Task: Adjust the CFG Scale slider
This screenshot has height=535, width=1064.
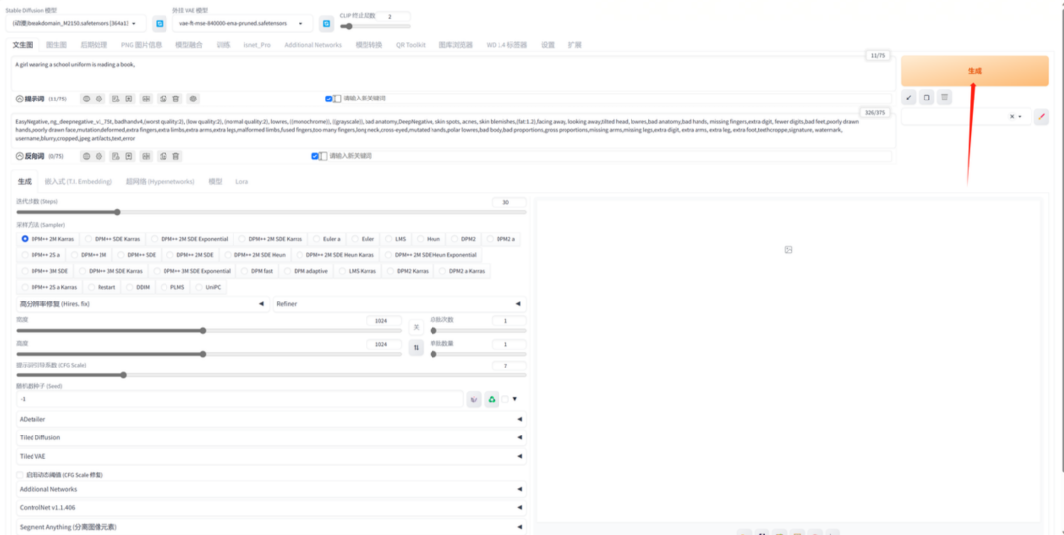Action: pyautogui.click(x=271, y=374)
